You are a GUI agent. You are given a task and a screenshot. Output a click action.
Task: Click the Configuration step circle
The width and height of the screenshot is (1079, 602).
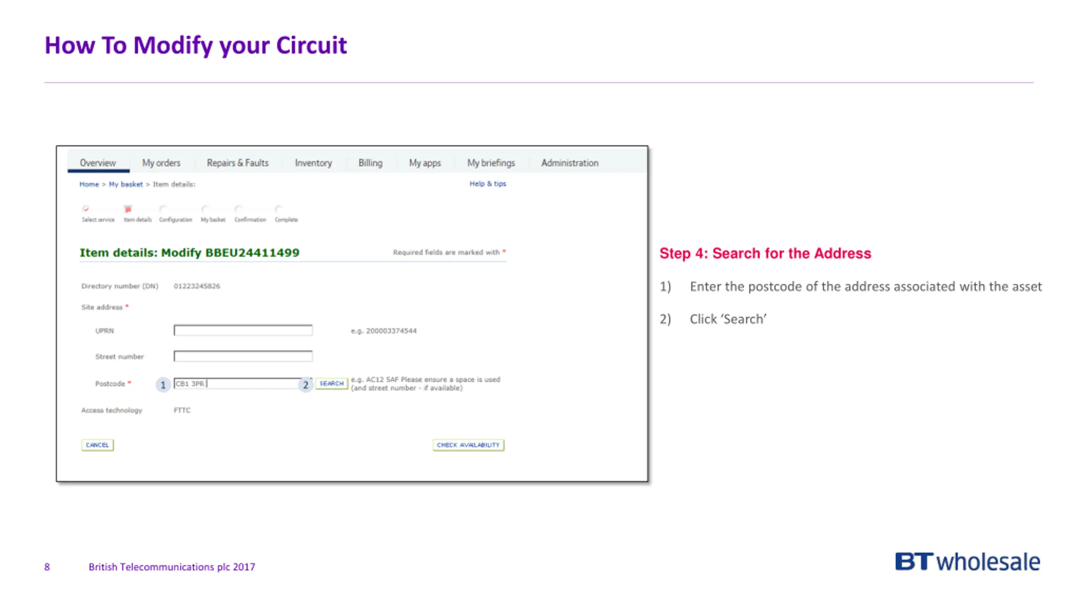pos(164,209)
